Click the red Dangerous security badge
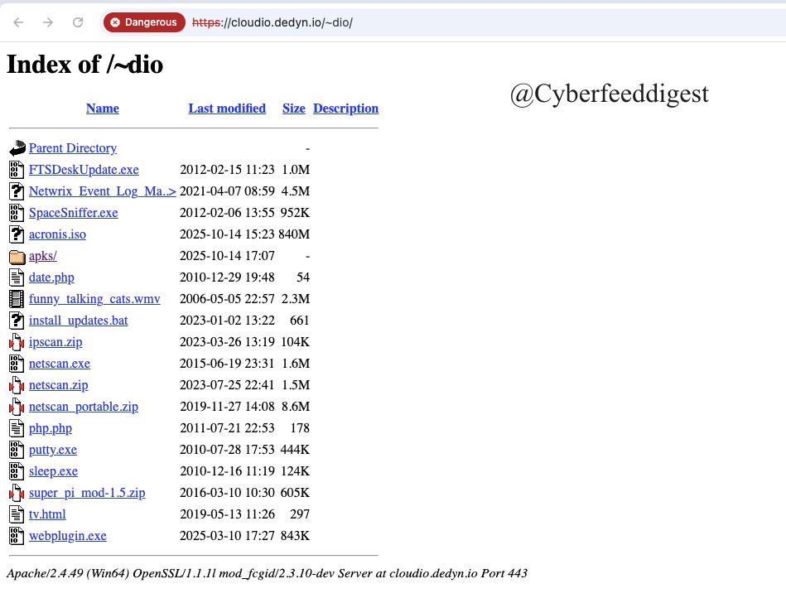The height and width of the screenshot is (603, 786). (x=144, y=22)
